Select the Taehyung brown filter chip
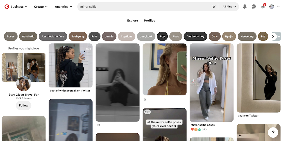The height and width of the screenshot is (141, 281). tap(78, 36)
